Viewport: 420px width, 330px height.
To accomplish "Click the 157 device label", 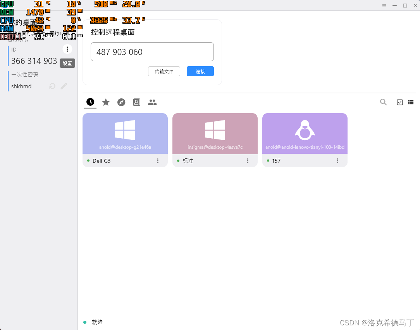I will coord(276,161).
